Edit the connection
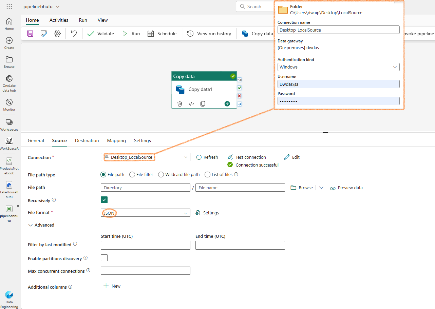The height and width of the screenshot is (309, 435). point(292,157)
